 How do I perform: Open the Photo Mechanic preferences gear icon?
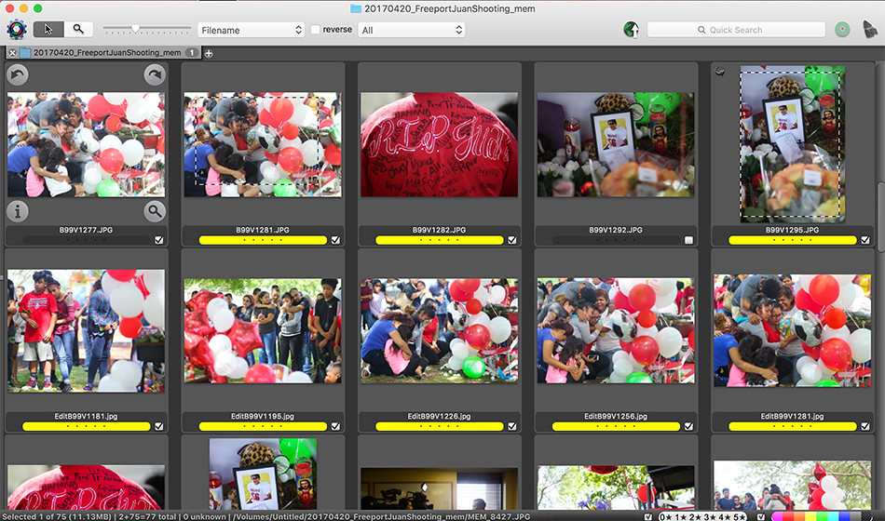[17, 30]
